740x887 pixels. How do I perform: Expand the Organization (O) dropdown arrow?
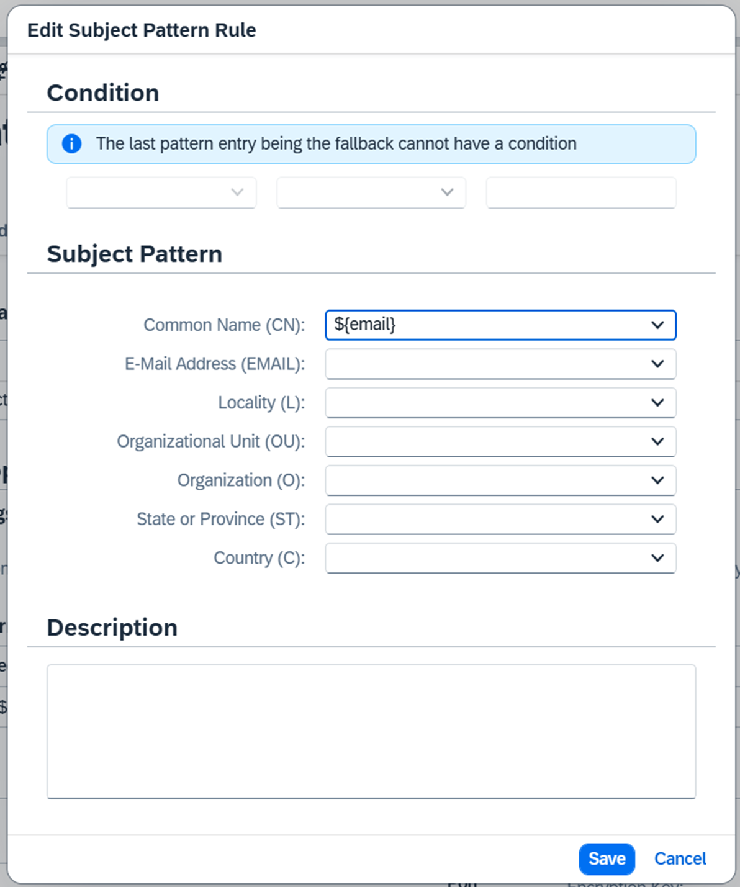click(657, 480)
